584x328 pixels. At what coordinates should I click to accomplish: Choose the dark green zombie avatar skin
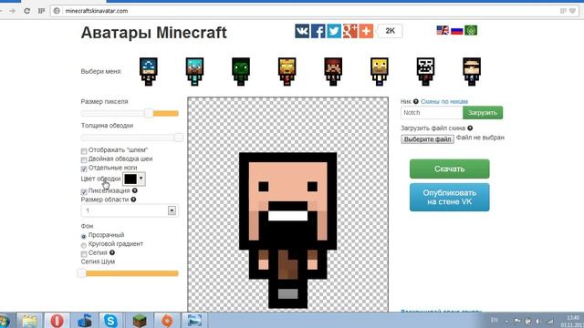click(241, 71)
